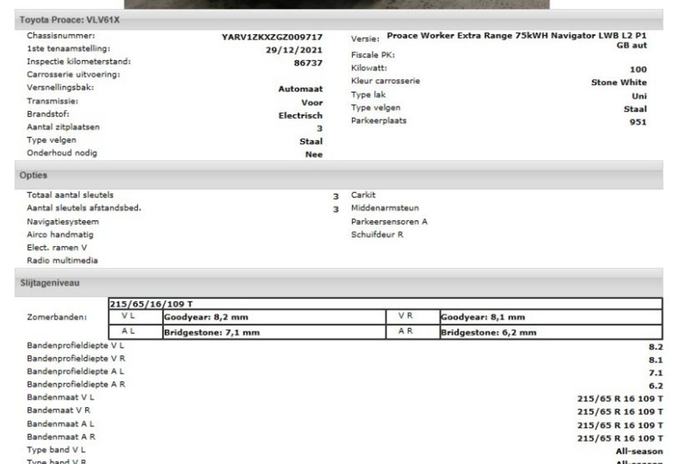Click the Electrisch fuel type value
Image resolution: width=698 pixels, height=464 pixels.
tap(300, 116)
